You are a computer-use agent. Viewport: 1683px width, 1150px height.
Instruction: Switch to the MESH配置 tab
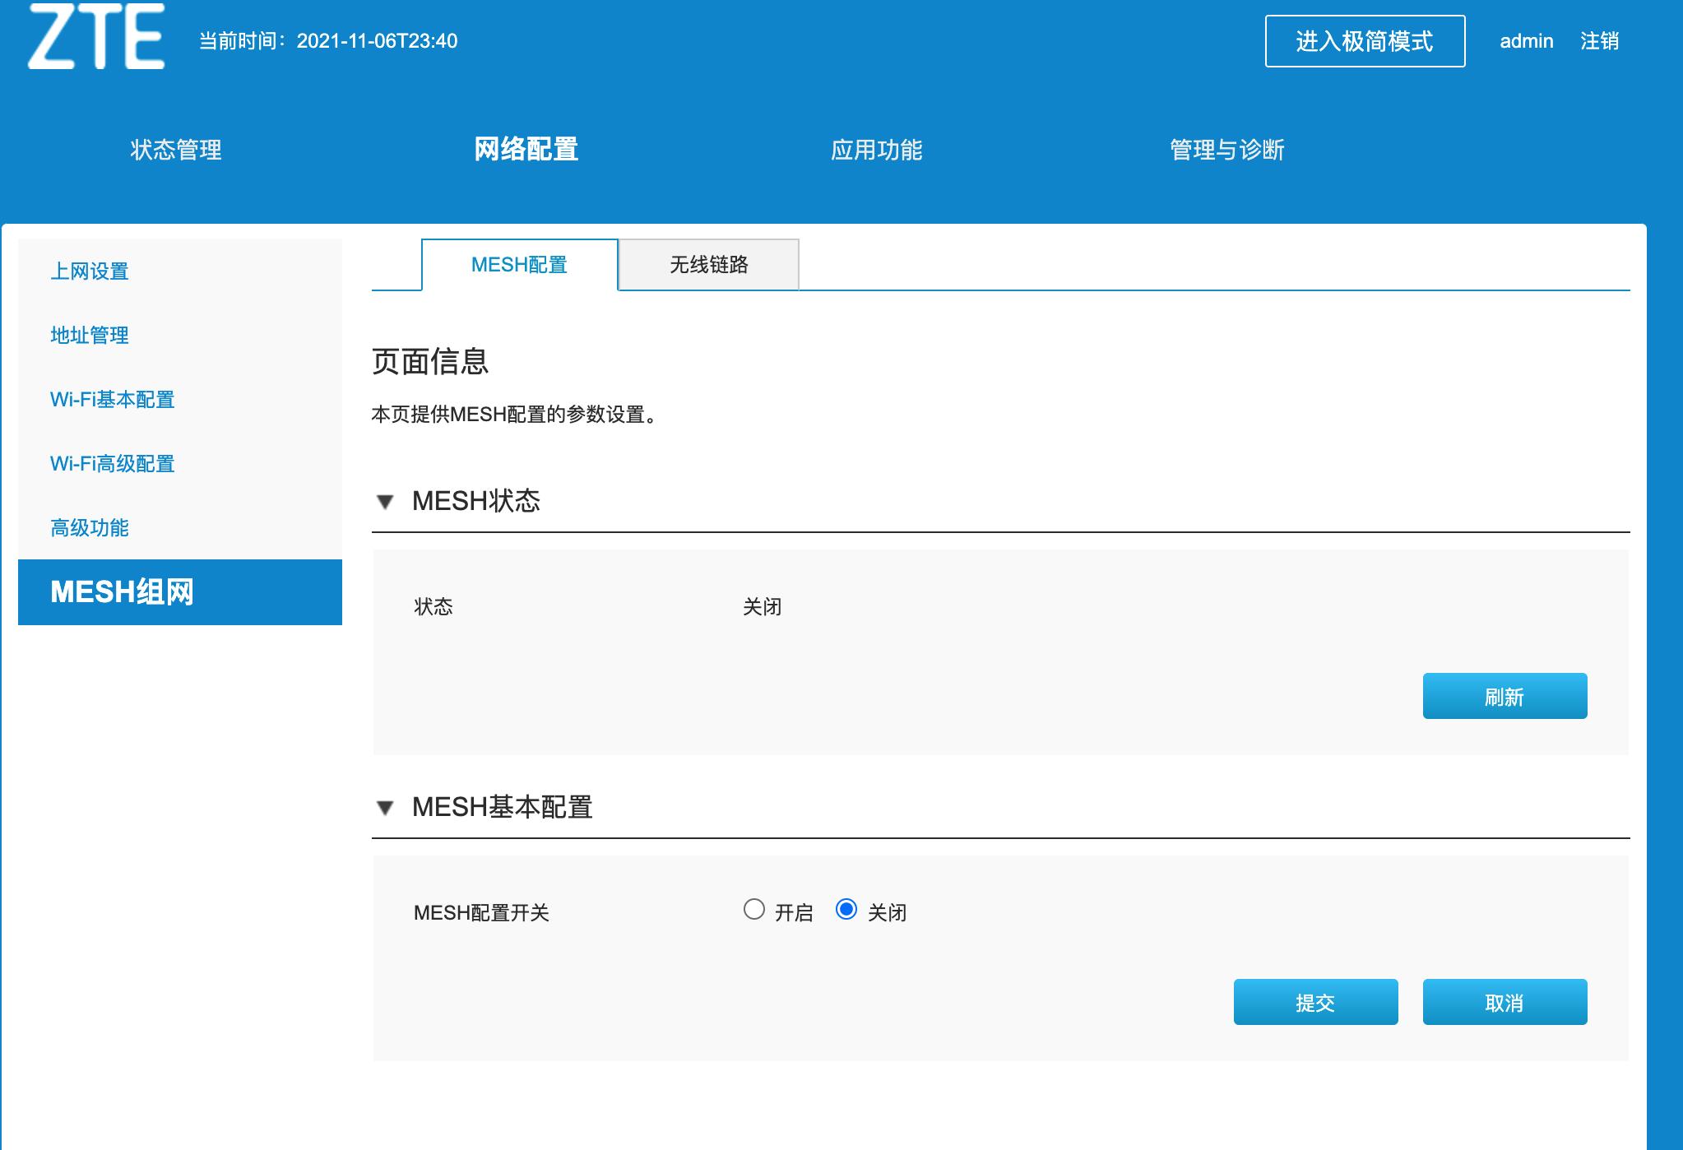point(520,265)
